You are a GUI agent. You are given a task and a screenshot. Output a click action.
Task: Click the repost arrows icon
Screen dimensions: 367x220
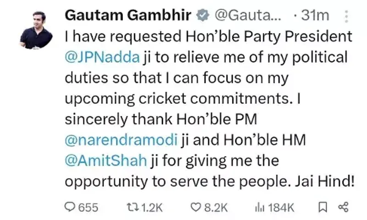coord(132,208)
